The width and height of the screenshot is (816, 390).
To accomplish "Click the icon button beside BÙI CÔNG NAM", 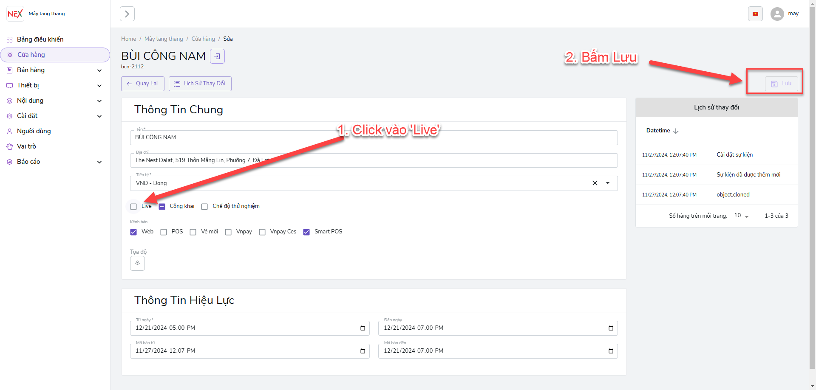I will (217, 56).
